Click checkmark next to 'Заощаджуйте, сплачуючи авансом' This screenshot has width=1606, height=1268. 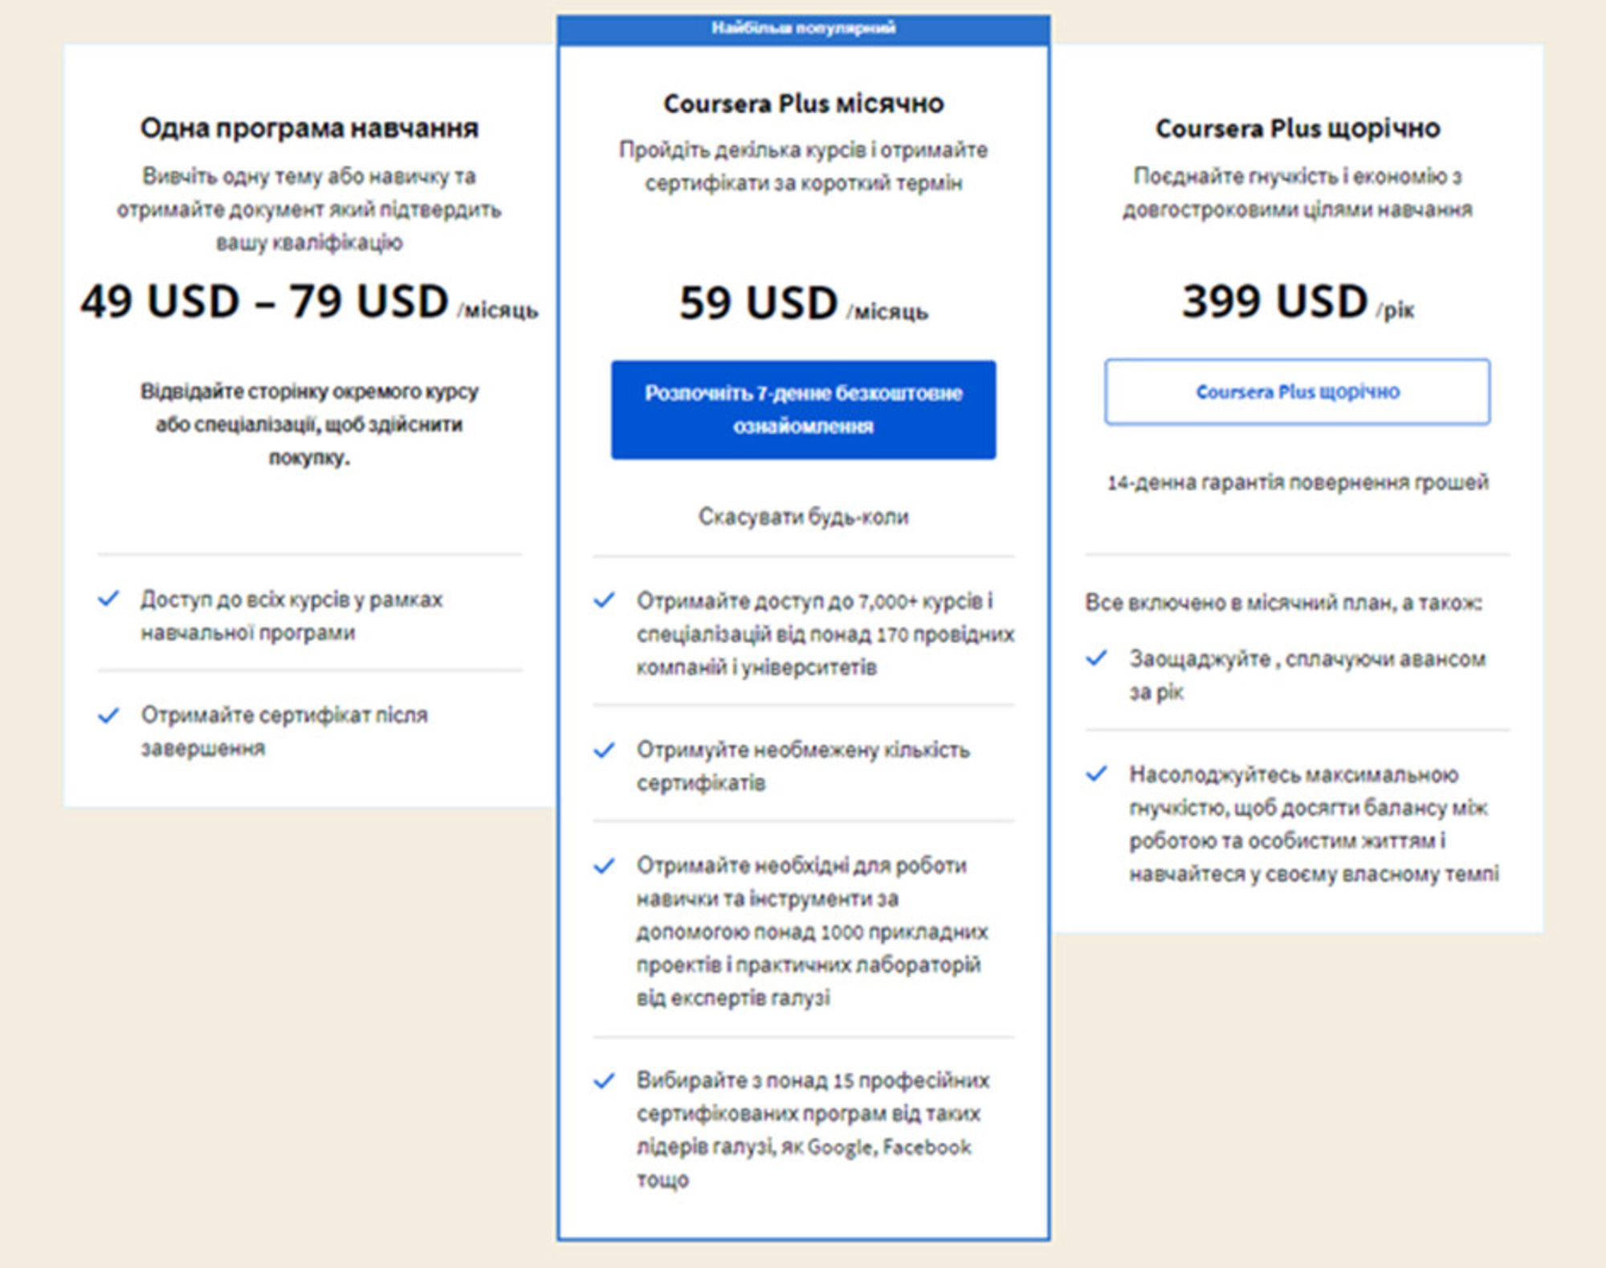(1097, 658)
